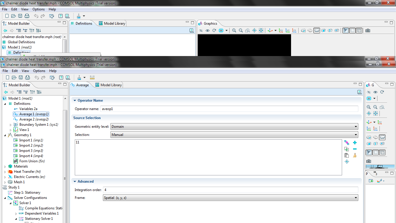The width and height of the screenshot is (396, 223).
Task: Open Help menu in front window
Action: point(53,71)
